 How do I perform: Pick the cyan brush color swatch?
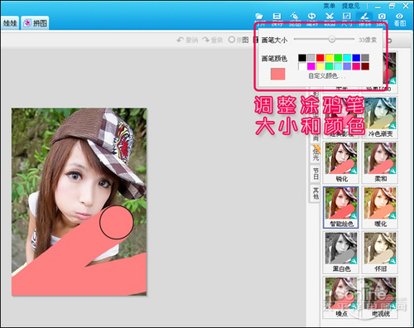347,58
